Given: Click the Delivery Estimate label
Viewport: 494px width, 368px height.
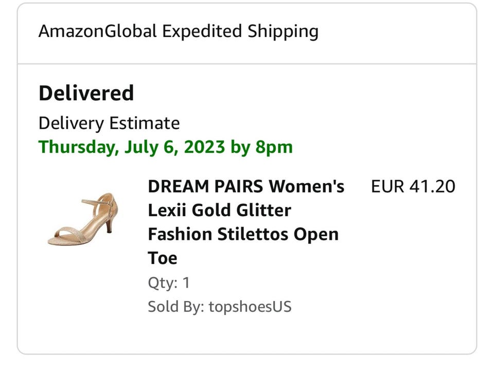Looking at the screenshot, I should [109, 124].
